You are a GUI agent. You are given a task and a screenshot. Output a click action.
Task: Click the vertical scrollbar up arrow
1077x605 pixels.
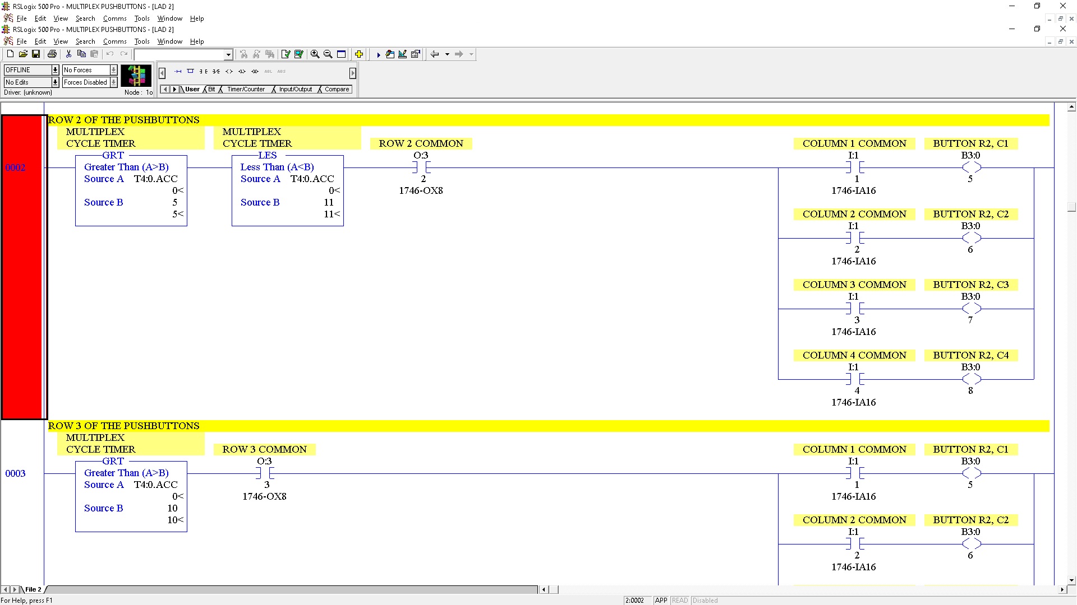(x=1071, y=107)
